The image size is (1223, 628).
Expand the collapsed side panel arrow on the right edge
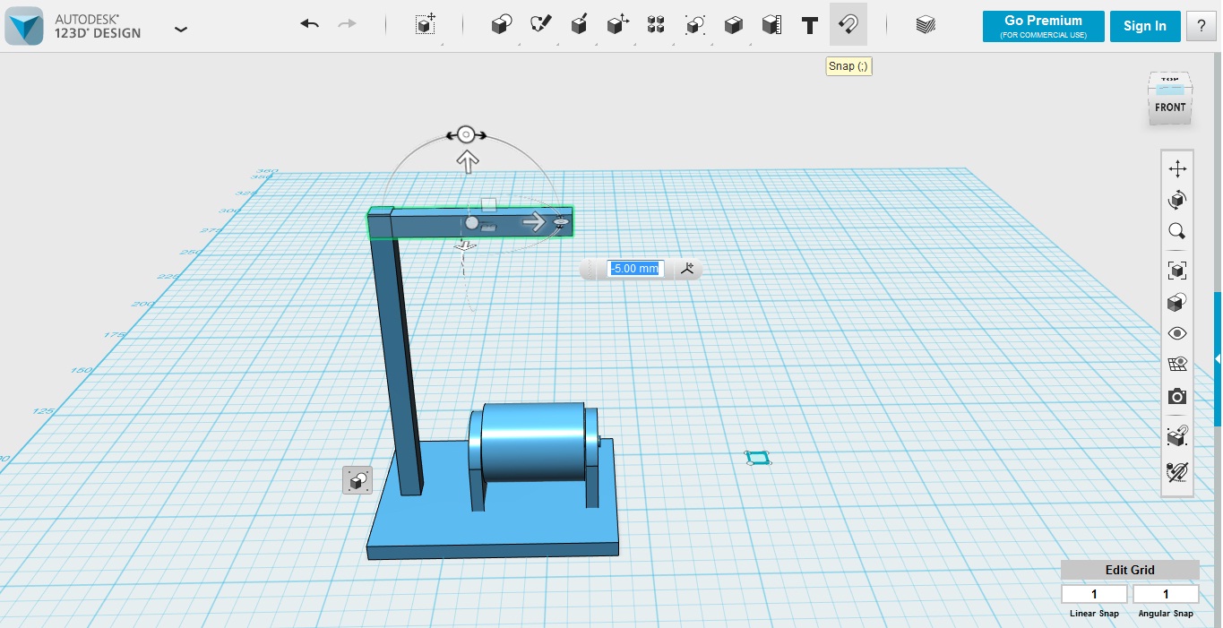[x=1218, y=358]
